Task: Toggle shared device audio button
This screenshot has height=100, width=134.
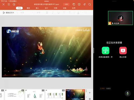Action: coord(106,50)
